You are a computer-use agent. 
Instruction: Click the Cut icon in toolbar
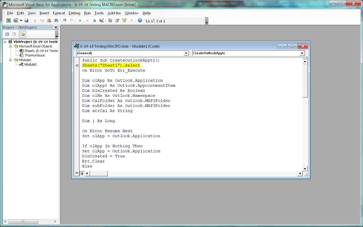35,21
